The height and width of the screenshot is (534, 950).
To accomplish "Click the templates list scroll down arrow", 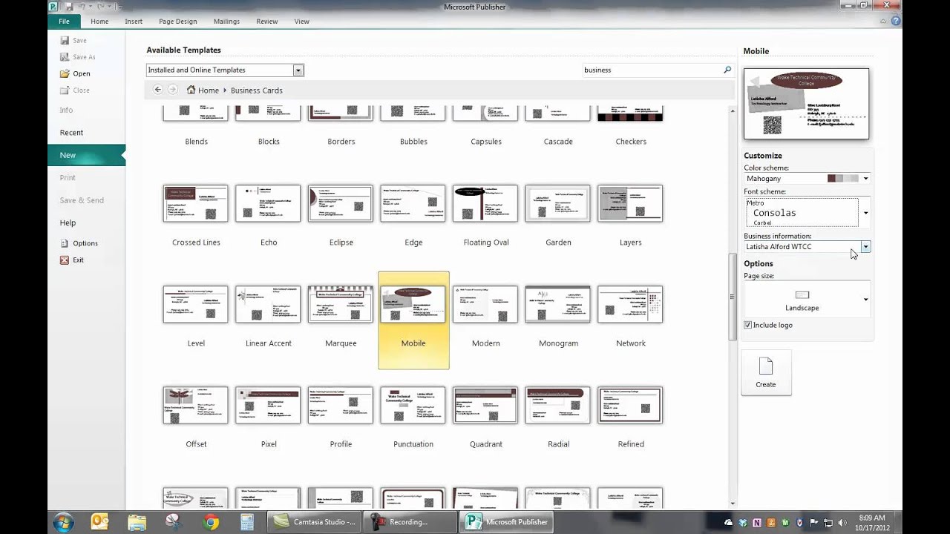I will click(x=733, y=504).
